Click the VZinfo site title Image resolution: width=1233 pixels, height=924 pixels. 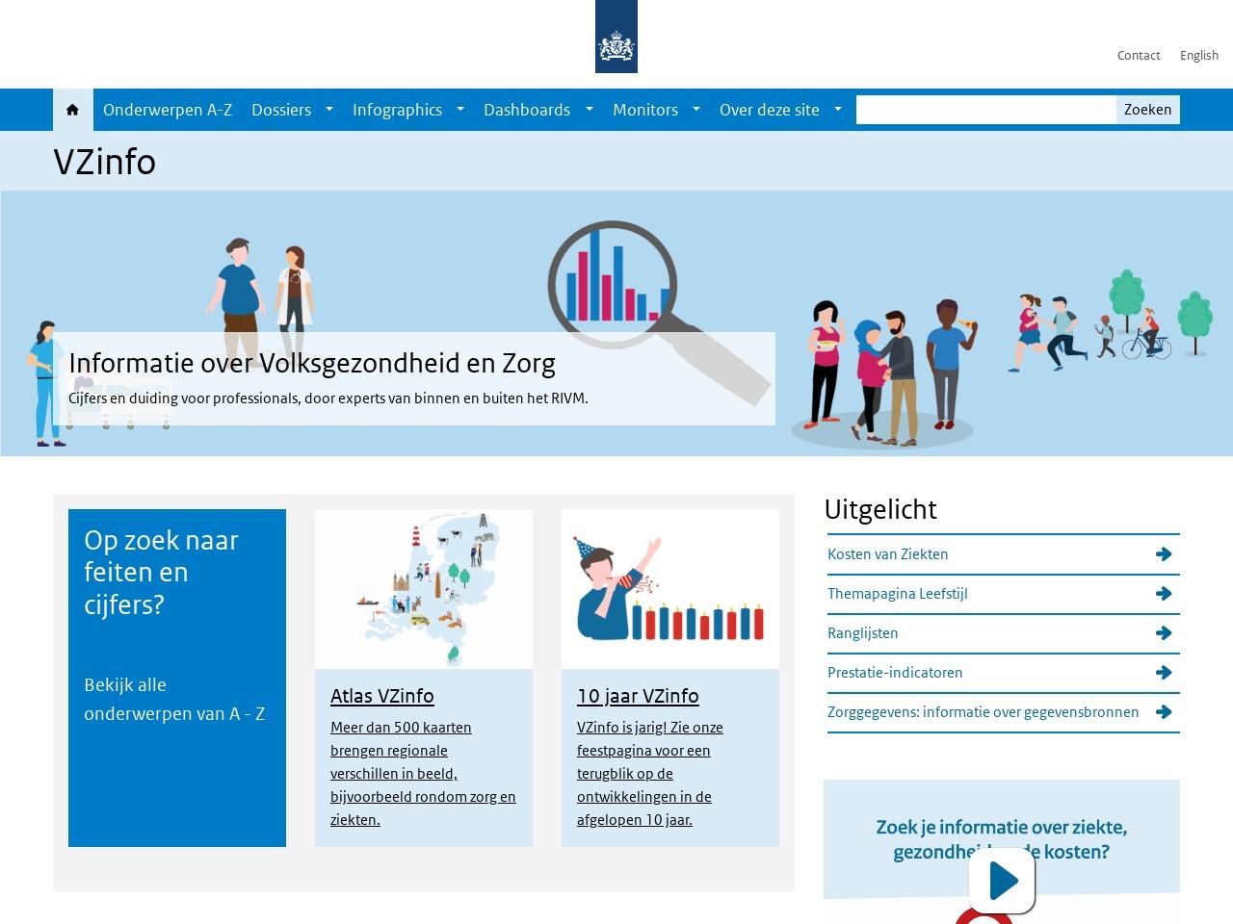click(x=104, y=162)
